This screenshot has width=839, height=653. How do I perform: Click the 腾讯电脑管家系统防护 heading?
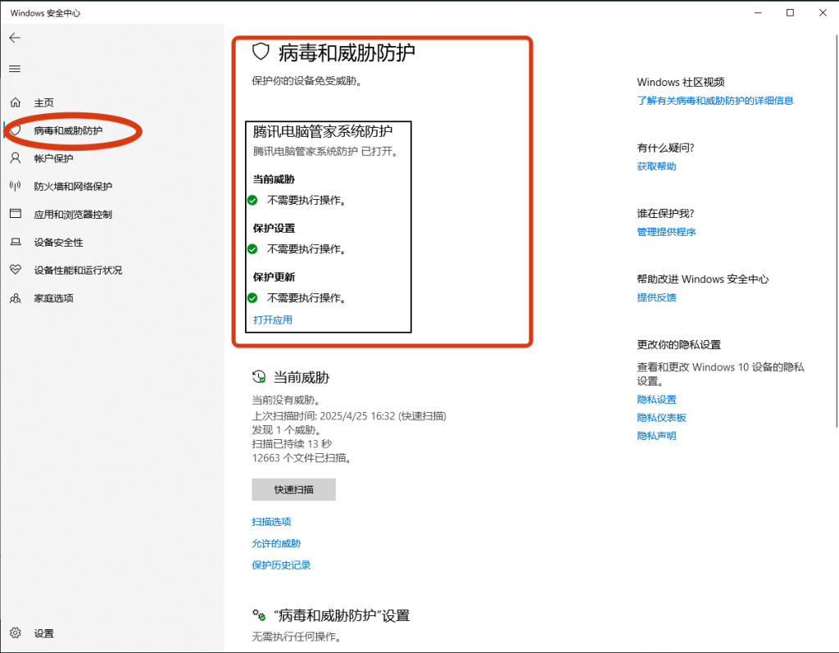tap(323, 131)
